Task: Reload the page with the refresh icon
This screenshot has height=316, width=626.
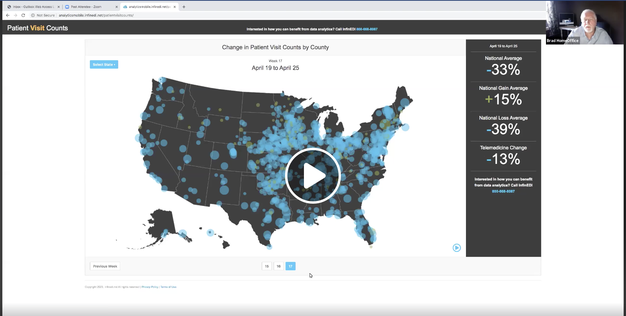Action: [x=23, y=15]
